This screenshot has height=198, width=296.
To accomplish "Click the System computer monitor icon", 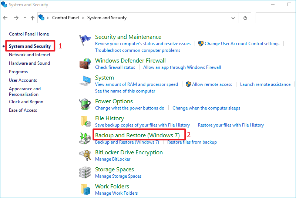I will point(85,81).
